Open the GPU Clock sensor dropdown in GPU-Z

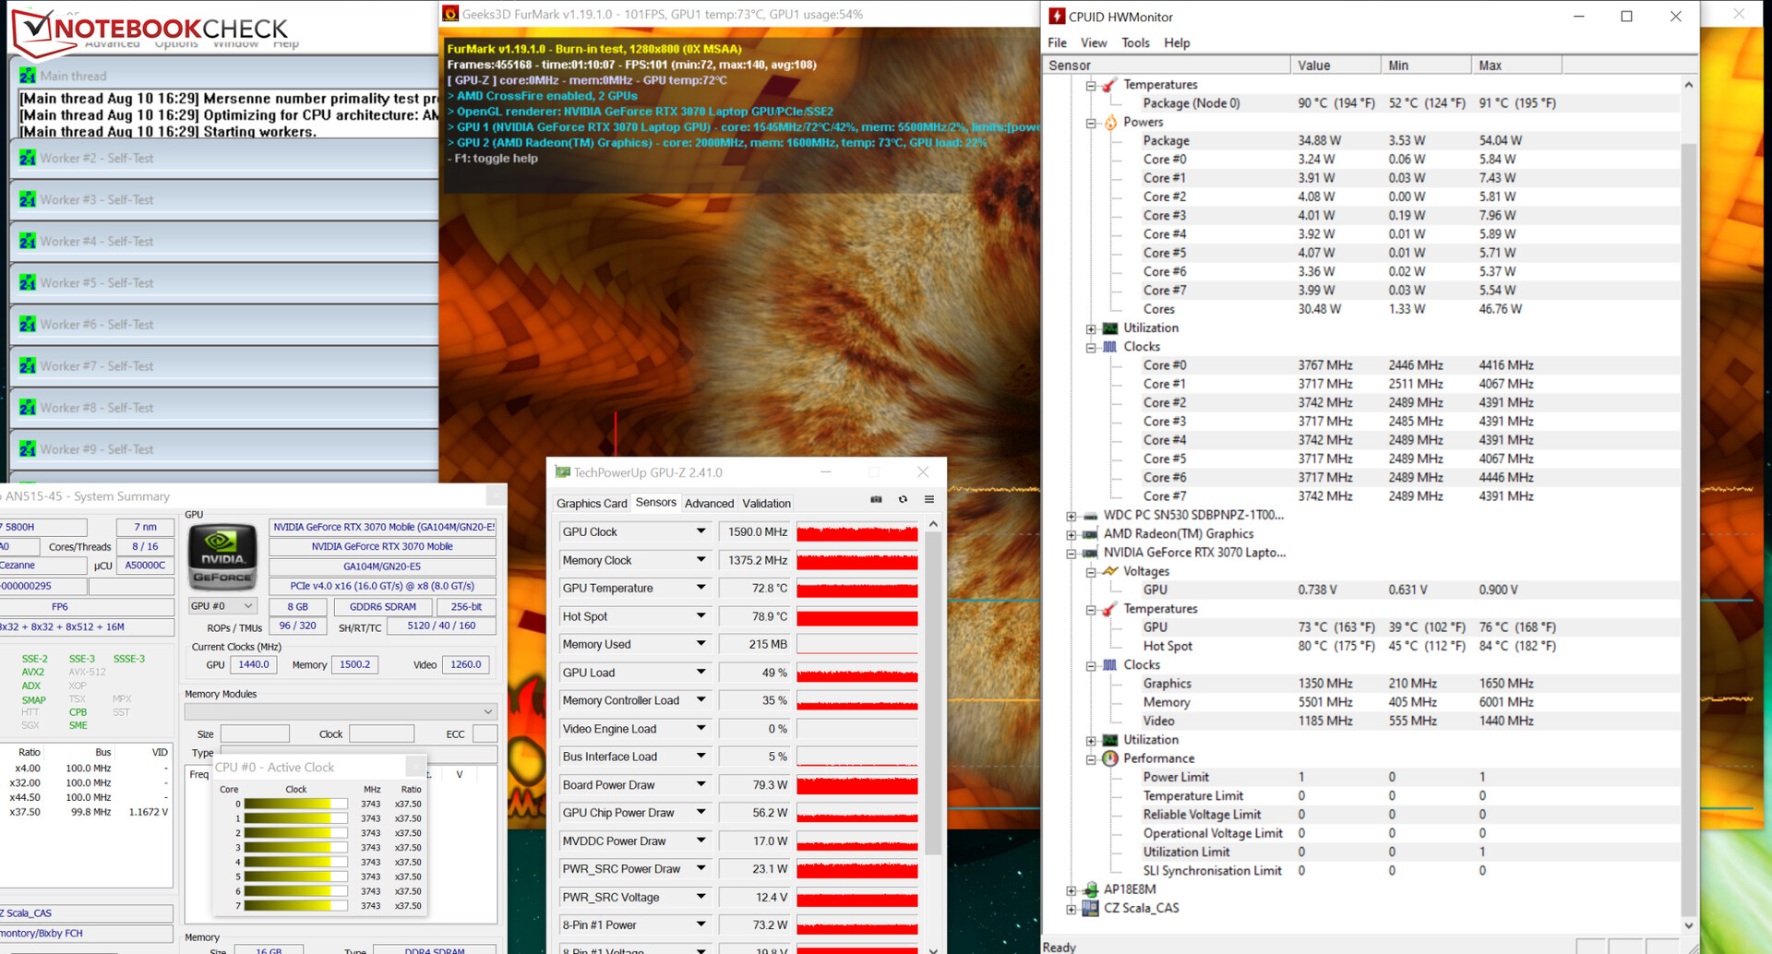click(x=700, y=531)
